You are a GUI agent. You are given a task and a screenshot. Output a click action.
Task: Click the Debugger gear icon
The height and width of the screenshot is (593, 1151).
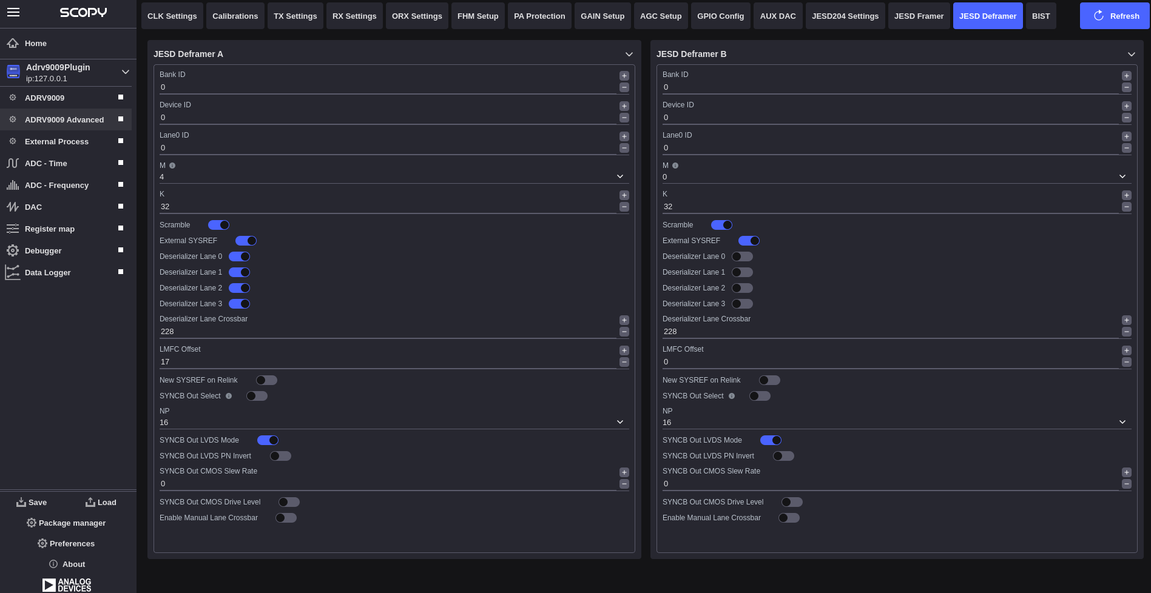13,250
